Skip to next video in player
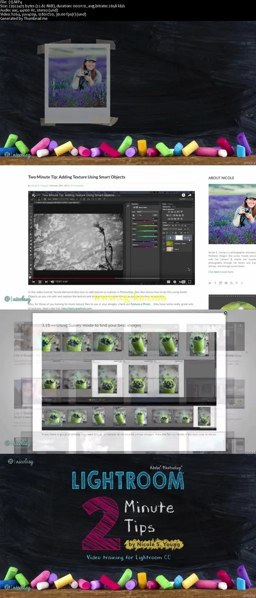 (x=46, y=282)
